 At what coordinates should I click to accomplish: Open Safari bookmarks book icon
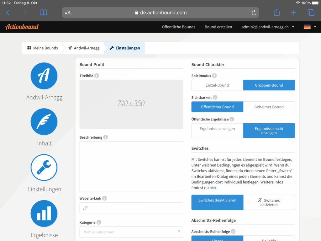pos(43,13)
